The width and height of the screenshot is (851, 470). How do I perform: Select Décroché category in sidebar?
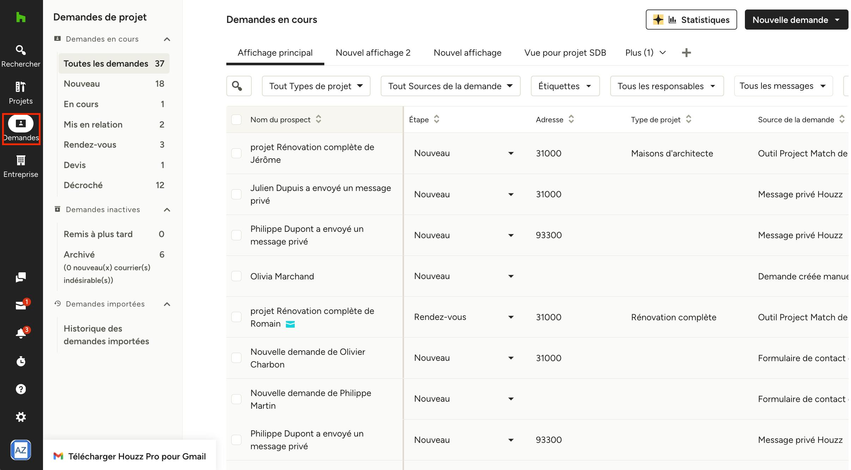point(114,185)
